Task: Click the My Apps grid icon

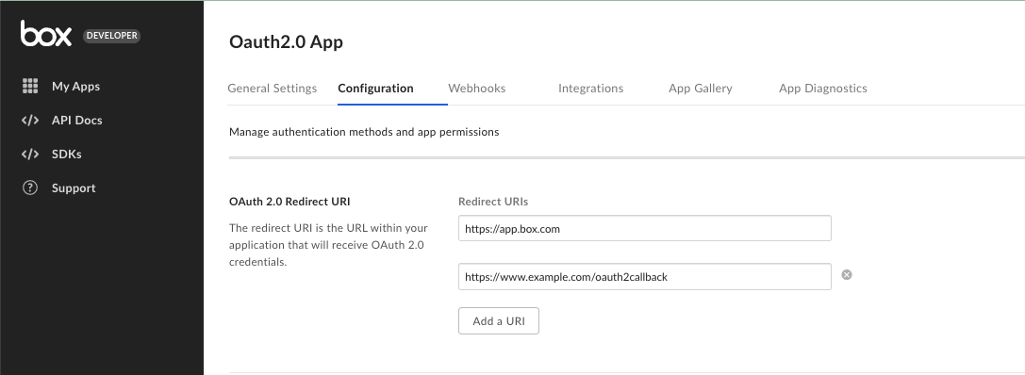Action: tap(30, 87)
